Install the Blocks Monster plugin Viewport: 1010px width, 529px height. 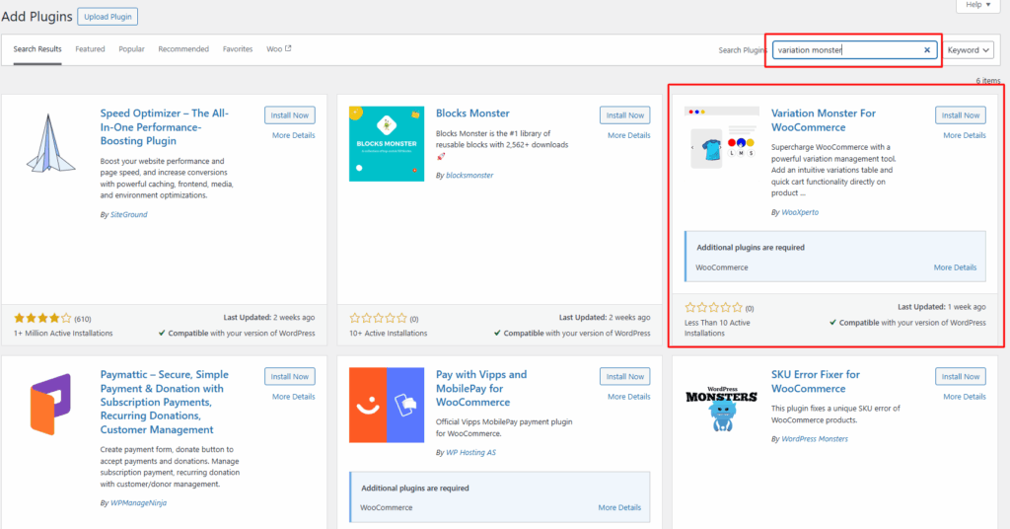click(x=624, y=115)
